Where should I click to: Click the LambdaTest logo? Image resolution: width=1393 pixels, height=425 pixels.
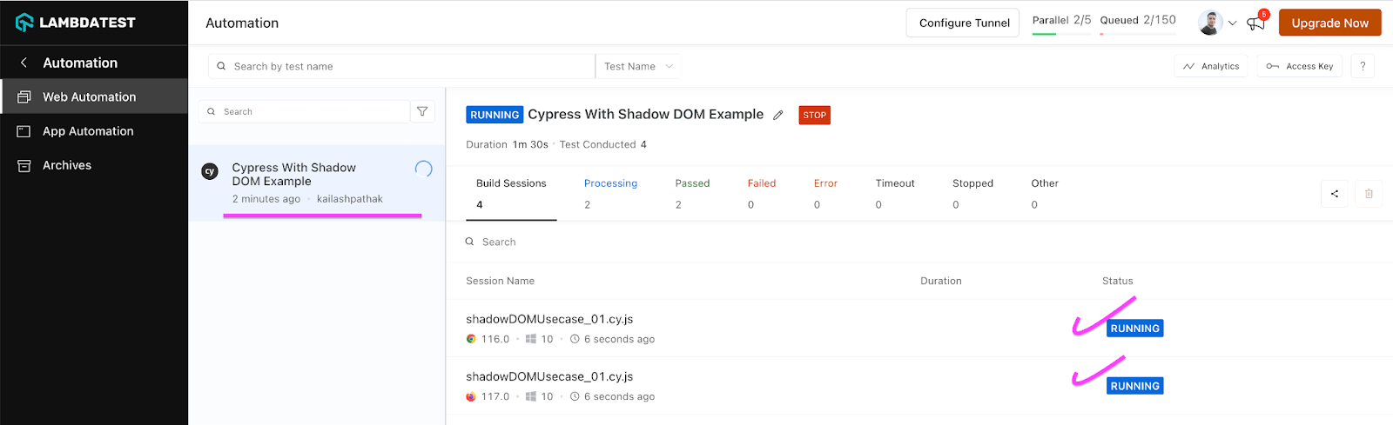(x=76, y=23)
